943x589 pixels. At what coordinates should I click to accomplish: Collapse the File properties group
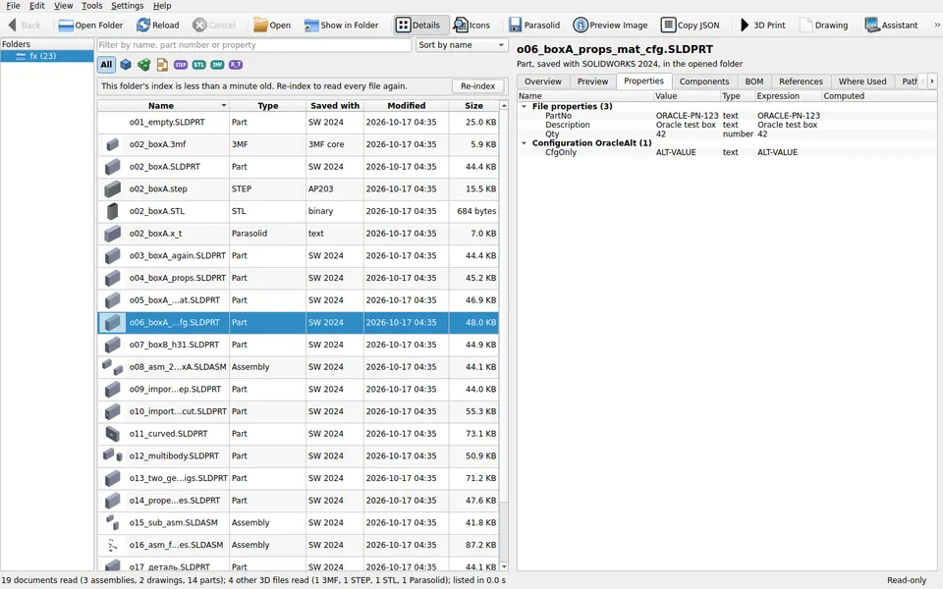524,106
